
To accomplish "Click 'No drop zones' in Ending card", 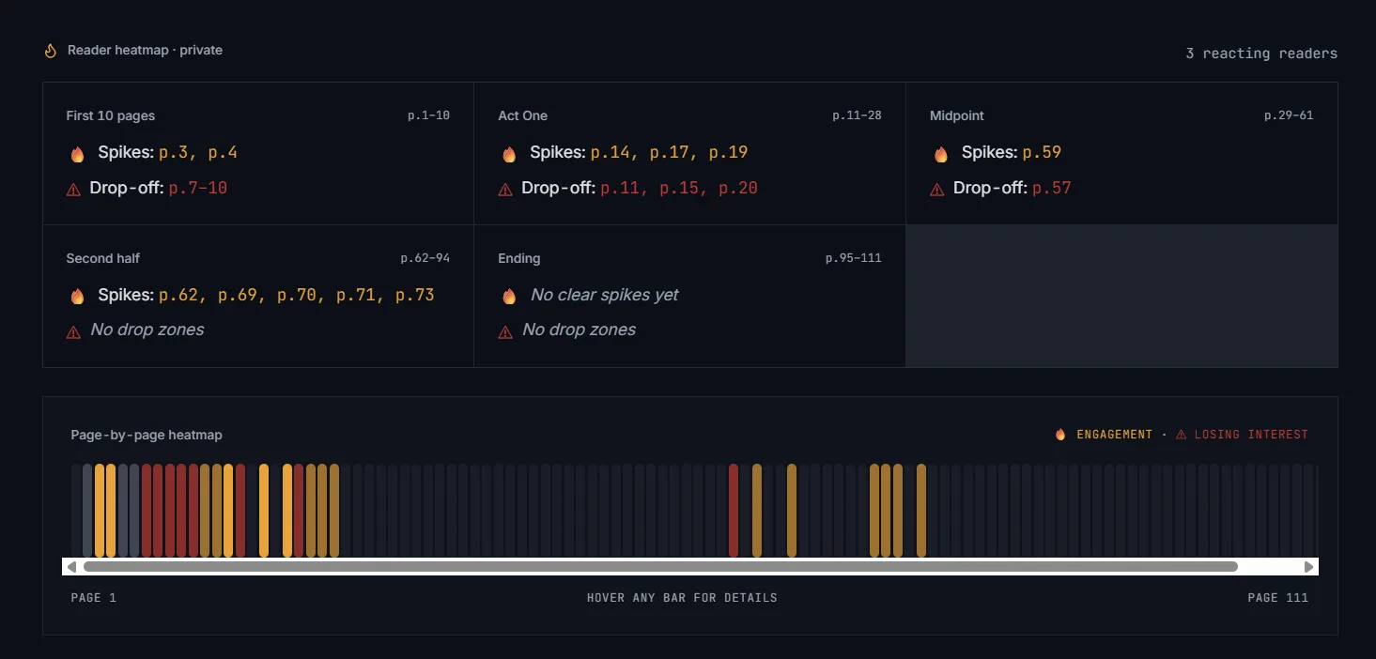I will [580, 329].
